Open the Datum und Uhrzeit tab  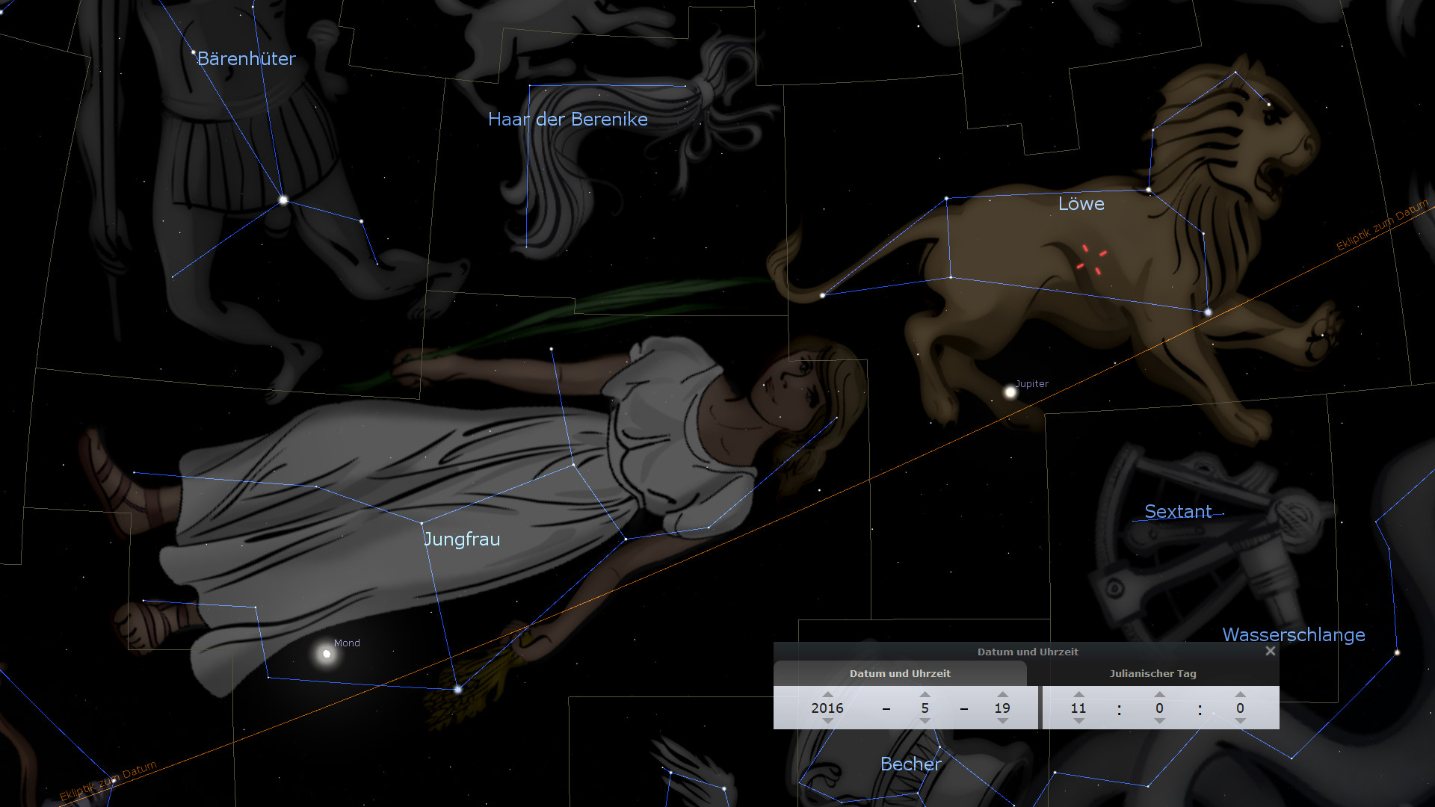coord(900,673)
